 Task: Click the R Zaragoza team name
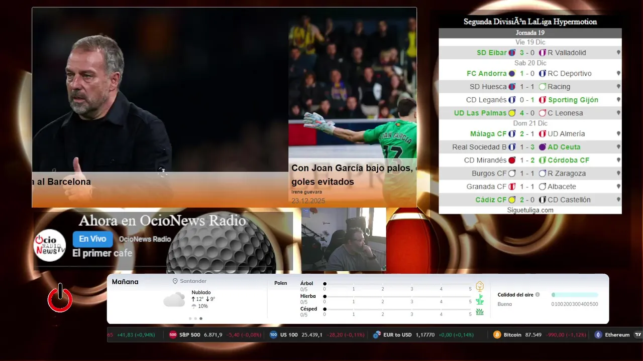[567, 173]
